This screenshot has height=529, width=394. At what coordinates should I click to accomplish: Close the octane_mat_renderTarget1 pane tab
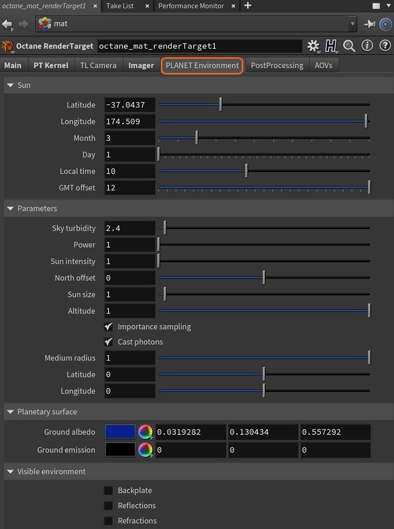(95, 6)
